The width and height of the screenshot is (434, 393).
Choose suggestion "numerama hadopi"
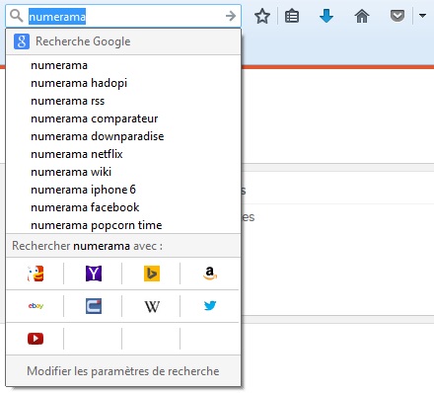click(x=123, y=83)
